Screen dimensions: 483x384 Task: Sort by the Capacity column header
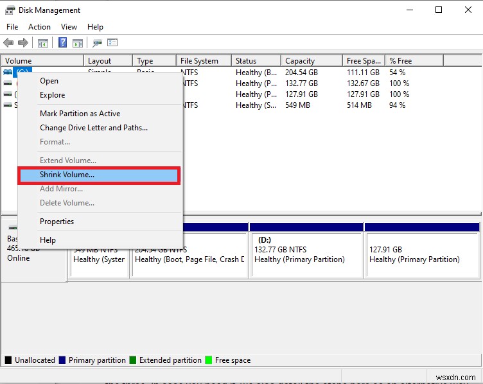coord(312,60)
